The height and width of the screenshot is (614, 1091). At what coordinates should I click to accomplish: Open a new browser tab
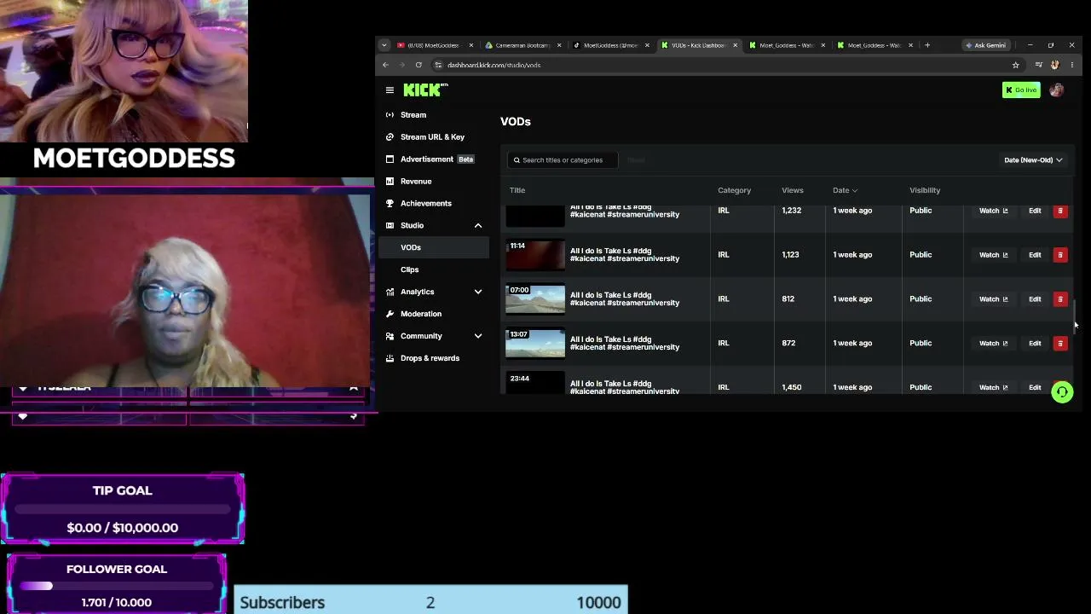pyautogui.click(x=926, y=45)
